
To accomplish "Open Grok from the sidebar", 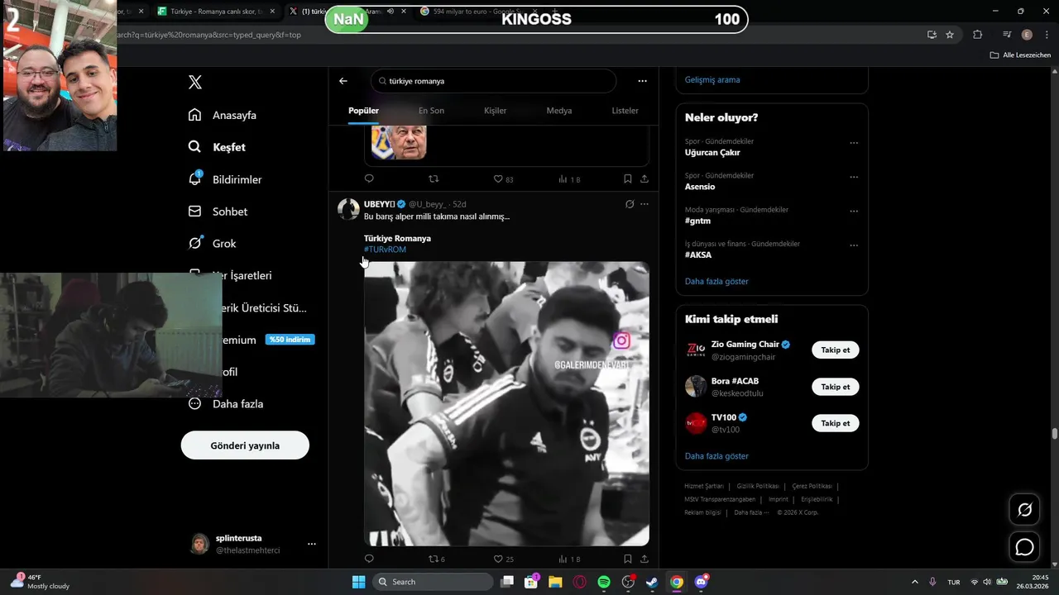I will click(x=212, y=244).
